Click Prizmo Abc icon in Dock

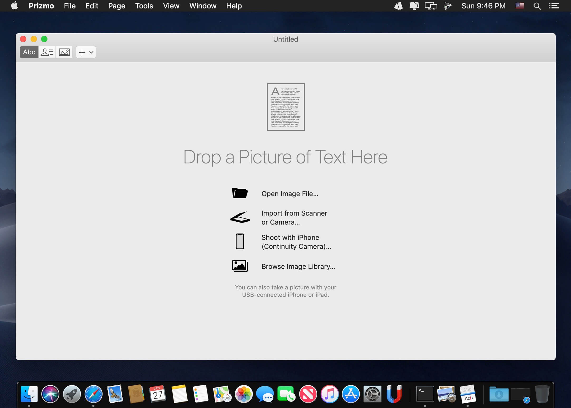[x=468, y=394]
